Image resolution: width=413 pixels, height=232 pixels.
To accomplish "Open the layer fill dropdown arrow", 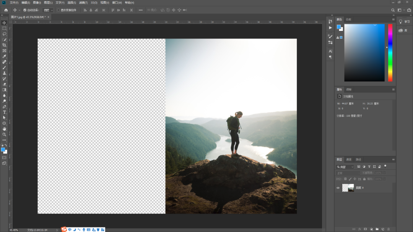I will pos(385,179).
